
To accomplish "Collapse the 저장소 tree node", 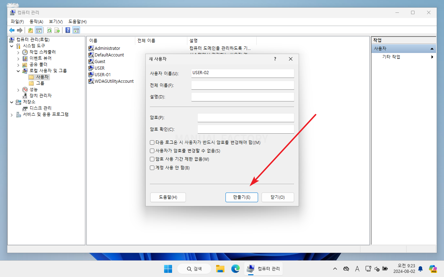I will click(x=11, y=102).
